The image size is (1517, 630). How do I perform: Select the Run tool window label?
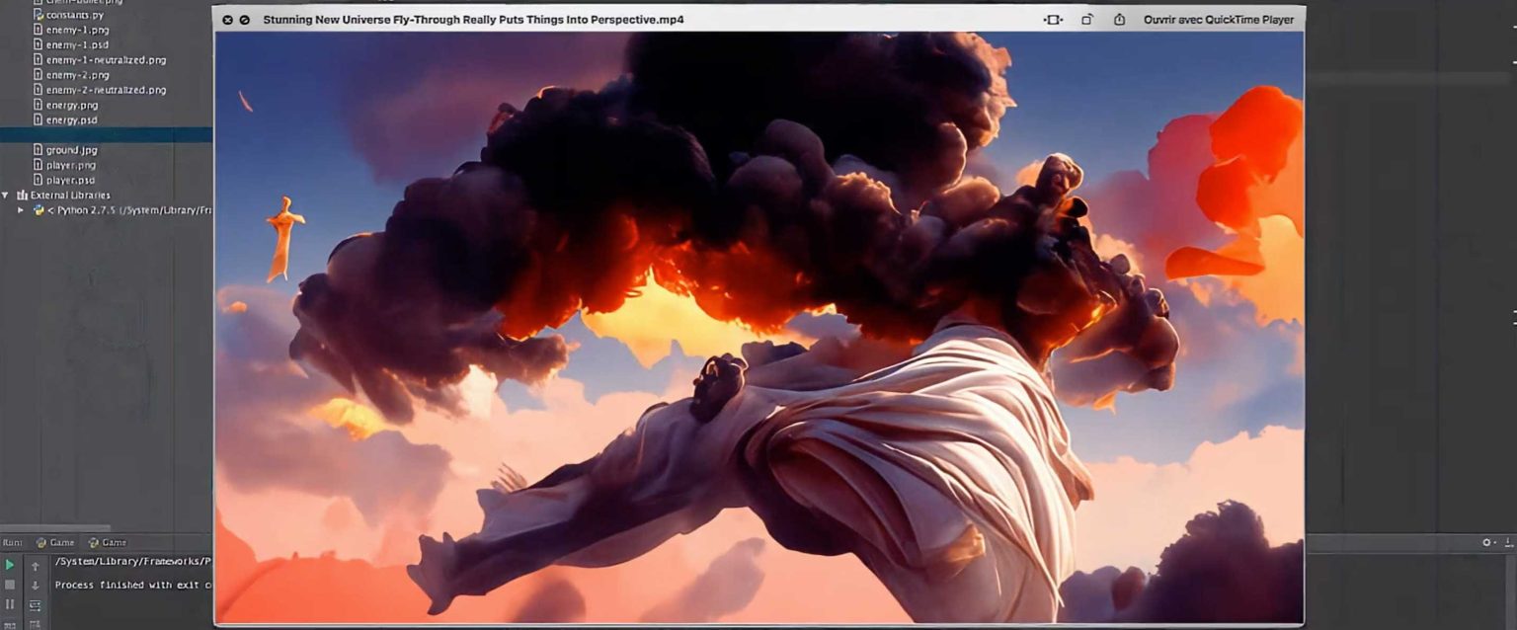(x=12, y=542)
